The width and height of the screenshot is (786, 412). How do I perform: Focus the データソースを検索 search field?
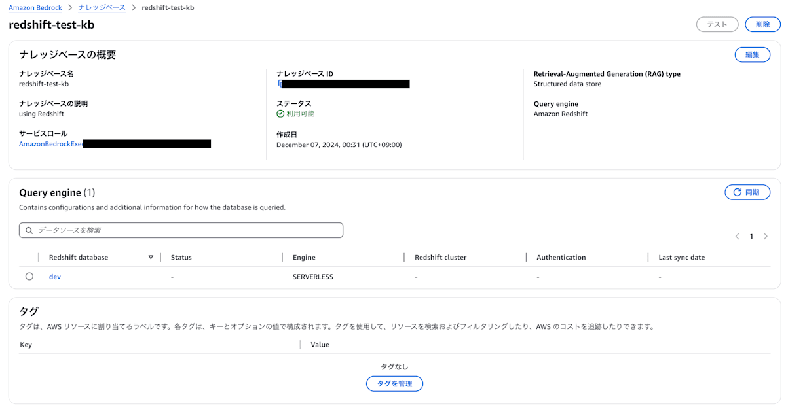pyautogui.click(x=181, y=230)
